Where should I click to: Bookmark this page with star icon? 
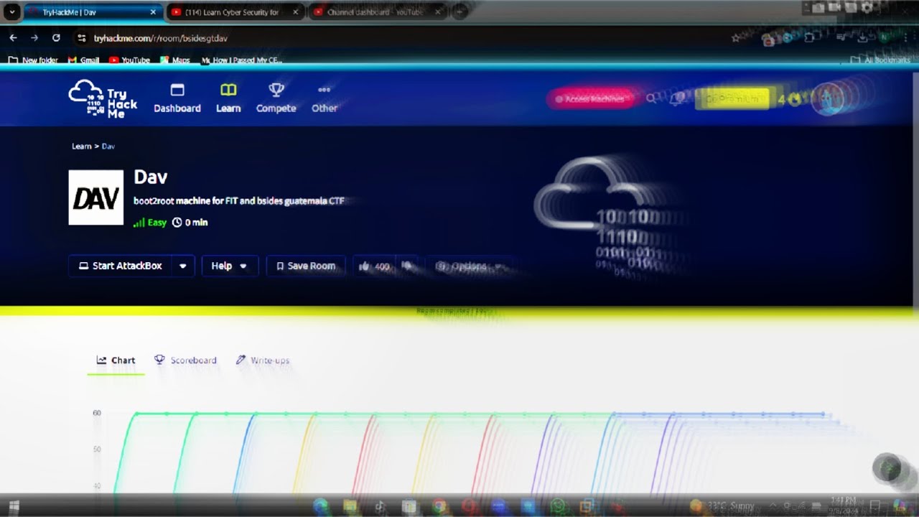[735, 38]
